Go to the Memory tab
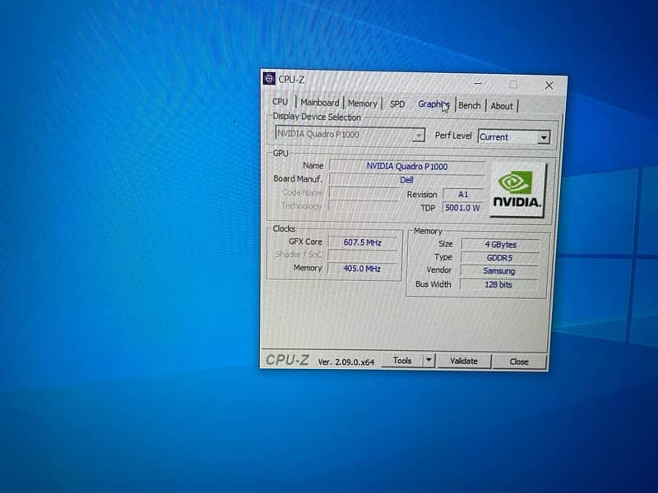This screenshot has width=658, height=493. tap(362, 104)
